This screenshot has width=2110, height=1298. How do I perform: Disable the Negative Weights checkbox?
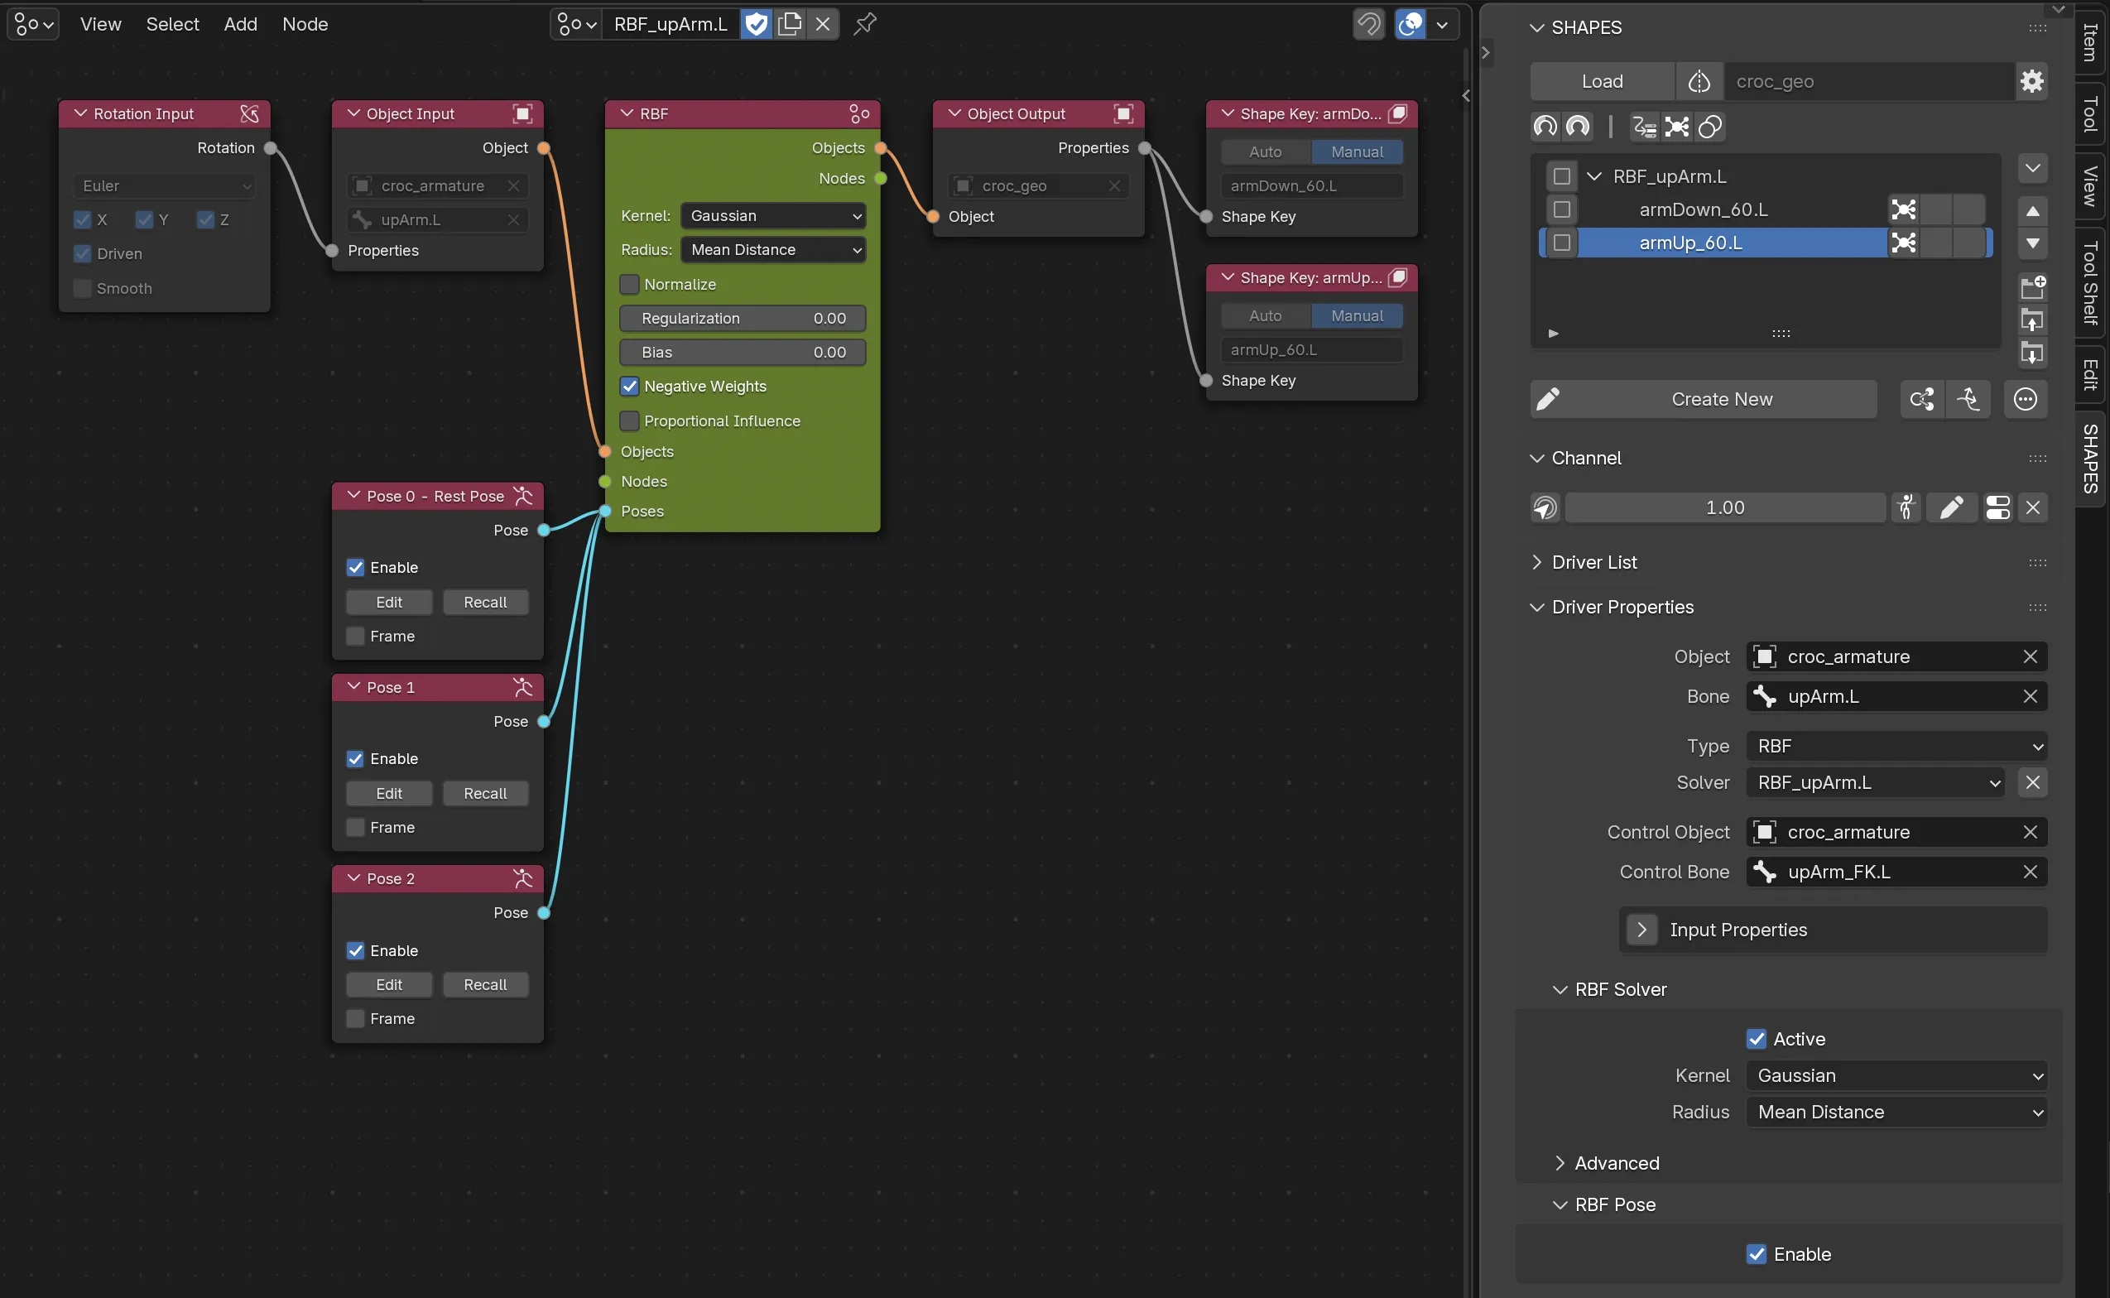[629, 387]
